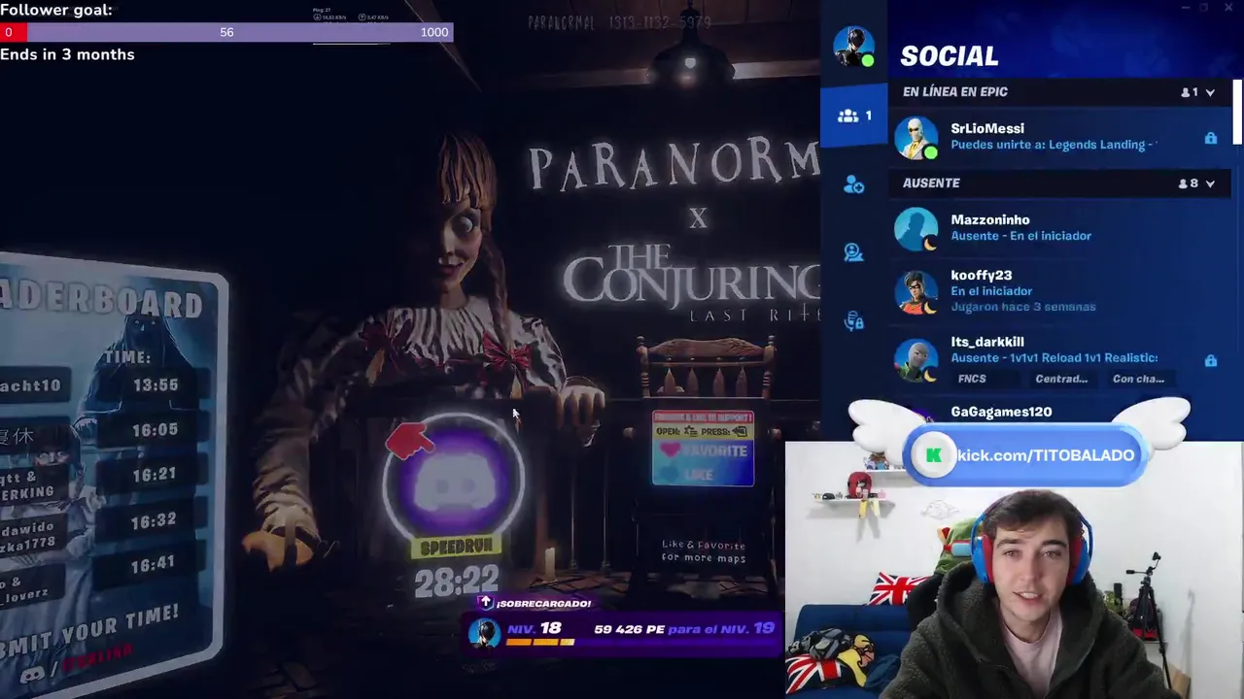Click the Social panel scrollbar
This screenshot has height=699, width=1244.
click(x=1237, y=111)
